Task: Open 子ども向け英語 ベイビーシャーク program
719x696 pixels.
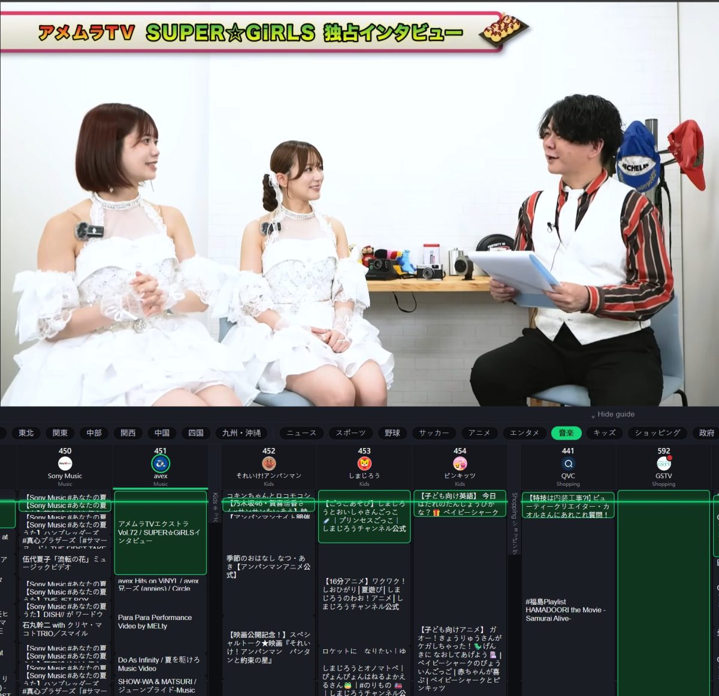Action: [x=460, y=504]
